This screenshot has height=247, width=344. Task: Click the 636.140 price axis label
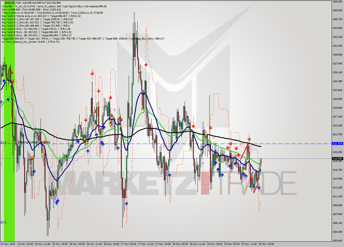(x=337, y=72)
